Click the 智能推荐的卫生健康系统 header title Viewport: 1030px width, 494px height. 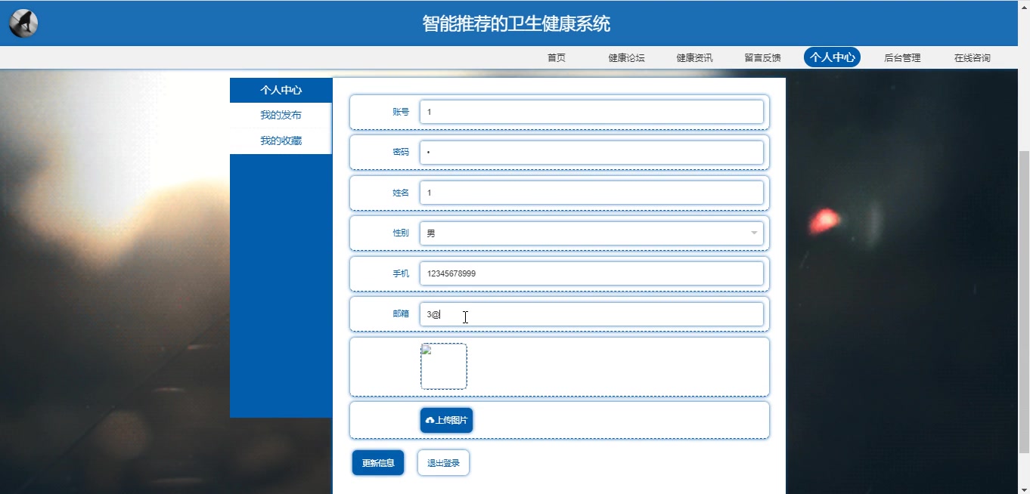pyautogui.click(x=516, y=23)
